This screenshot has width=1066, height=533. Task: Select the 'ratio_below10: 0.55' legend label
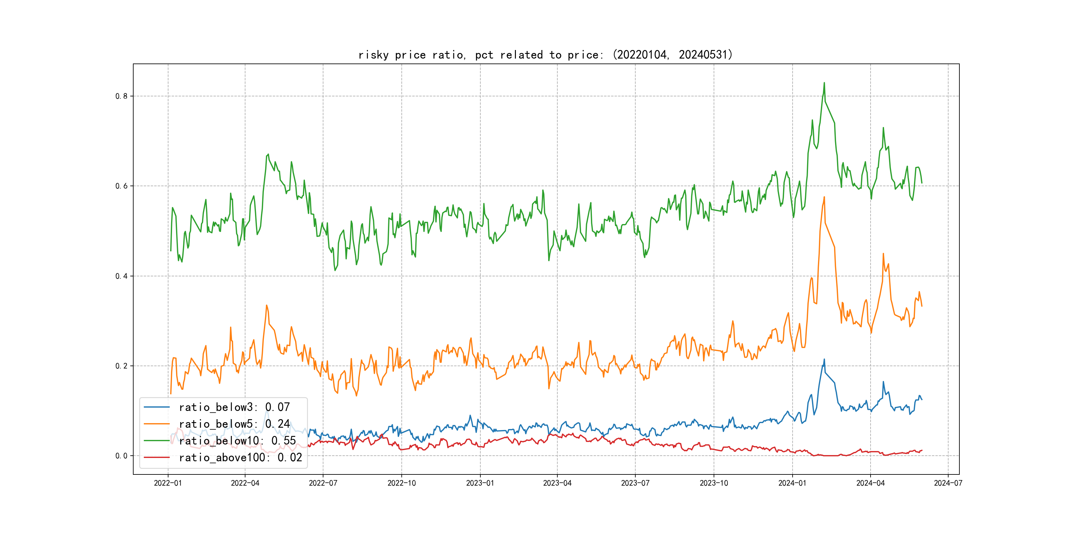click(x=238, y=441)
